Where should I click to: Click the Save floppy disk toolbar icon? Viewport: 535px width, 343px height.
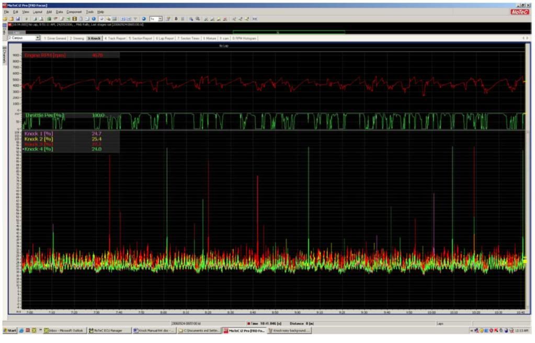point(18,19)
